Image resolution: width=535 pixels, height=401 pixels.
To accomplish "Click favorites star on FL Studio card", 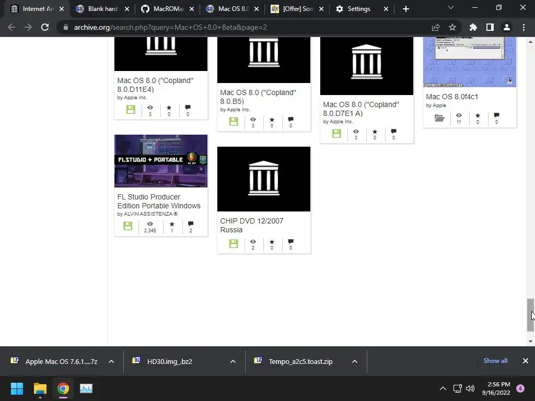I will coord(172,223).
